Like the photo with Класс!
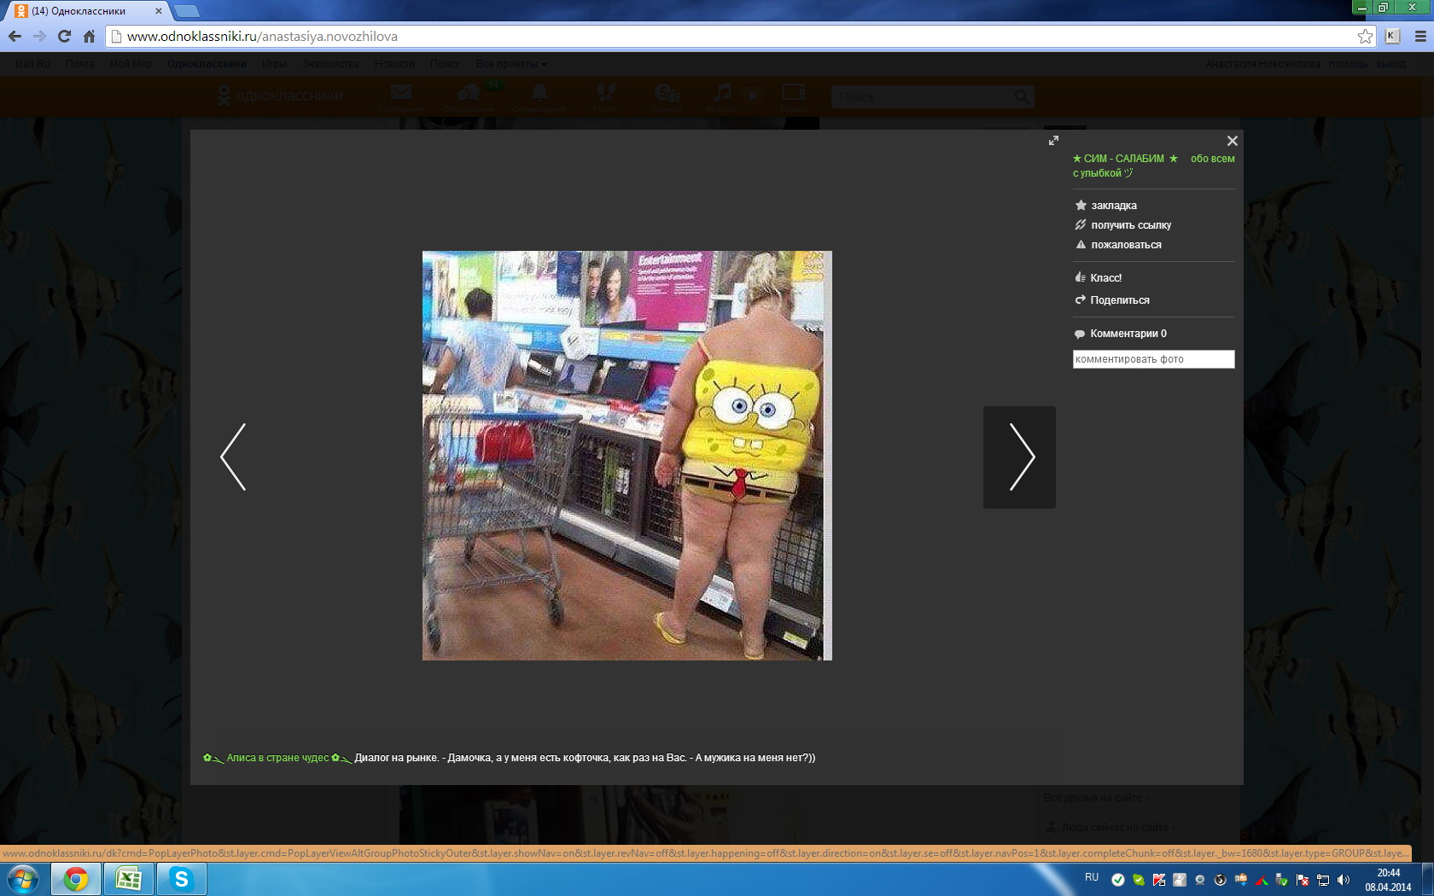The height and width of the screenshot is (896, 1434). [x=1105, y=278]
